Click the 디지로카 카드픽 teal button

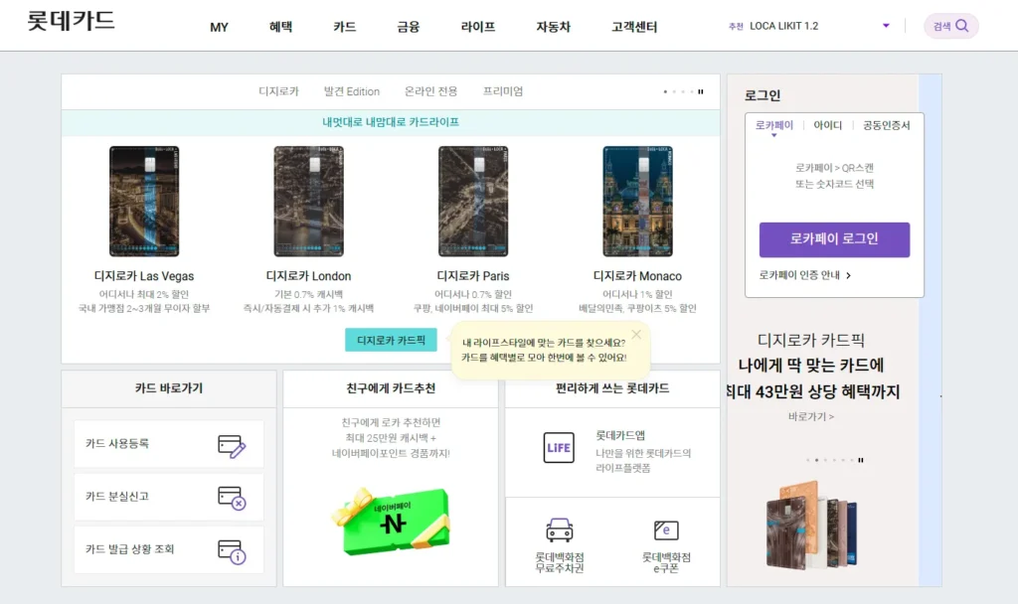(391, 340)
